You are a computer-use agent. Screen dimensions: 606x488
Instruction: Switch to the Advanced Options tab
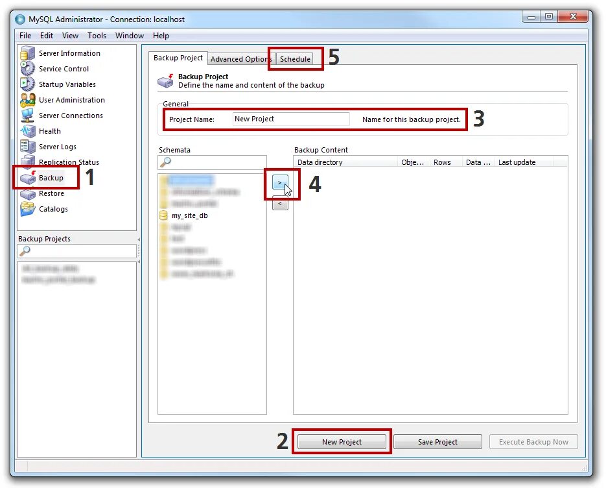[240, 58]
